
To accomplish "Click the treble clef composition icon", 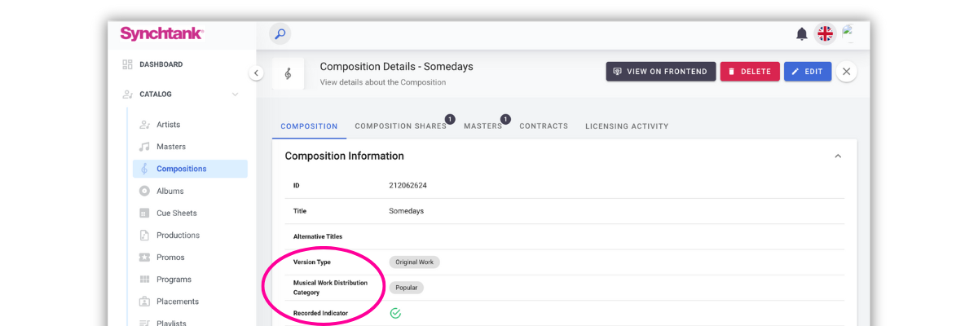I will pos(288,73).
